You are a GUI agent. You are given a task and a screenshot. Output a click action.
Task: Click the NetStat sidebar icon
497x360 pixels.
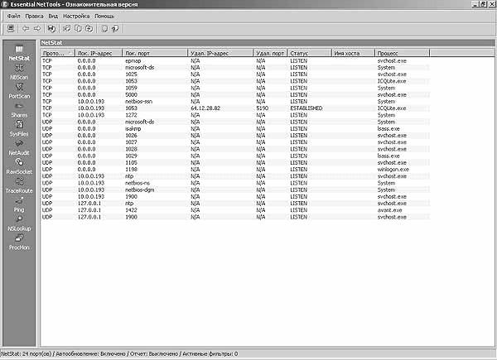pyautogui.click(x=18, y=55)
